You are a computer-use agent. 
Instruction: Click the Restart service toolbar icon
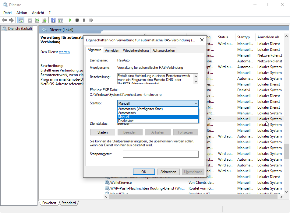[91, 20]
